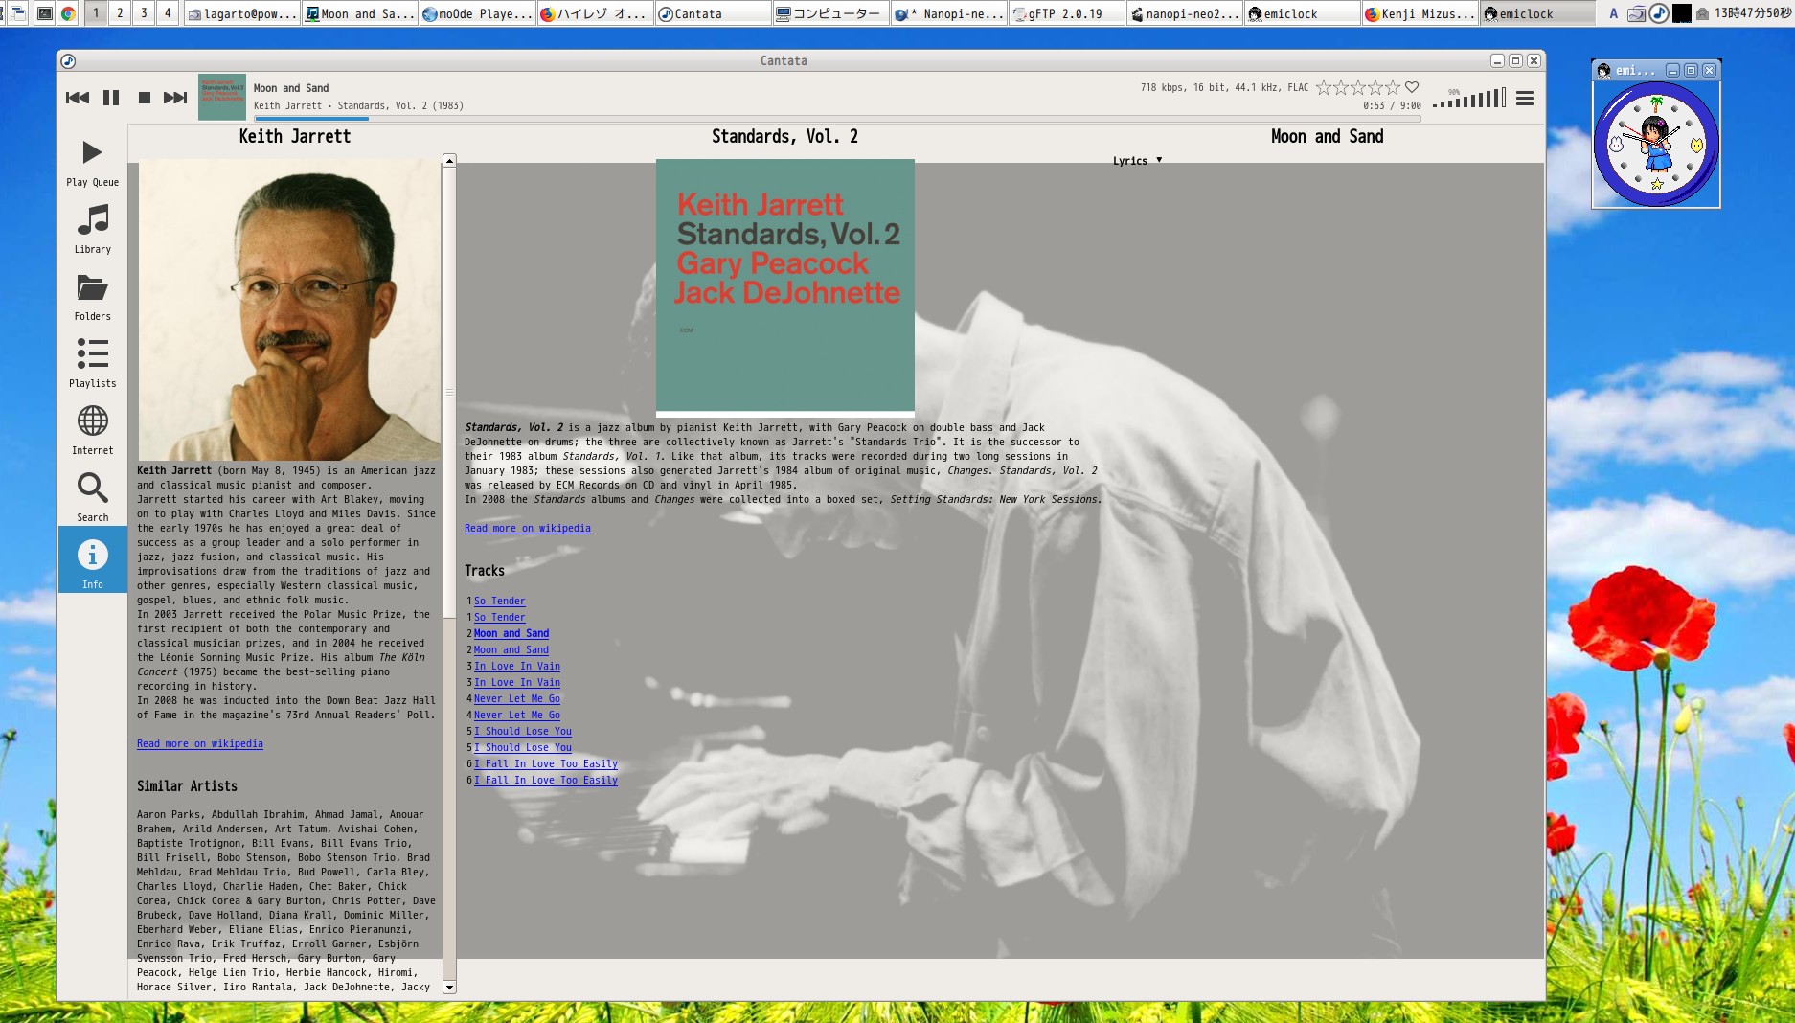1795x1023 pixels.
Task: Open the Library view
Action: click(x=93, y=229)
